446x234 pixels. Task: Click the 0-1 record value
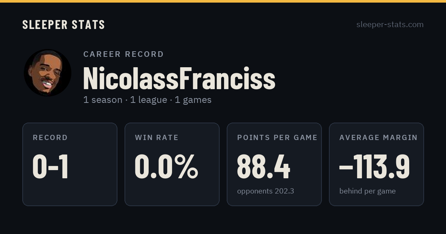coord(51,167)
